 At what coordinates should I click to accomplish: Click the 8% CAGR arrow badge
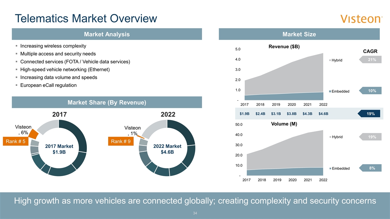point(370,168)
